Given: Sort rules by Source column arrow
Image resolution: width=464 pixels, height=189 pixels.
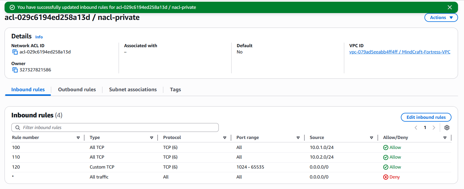Looking at the screenshot, I should 372,138.
